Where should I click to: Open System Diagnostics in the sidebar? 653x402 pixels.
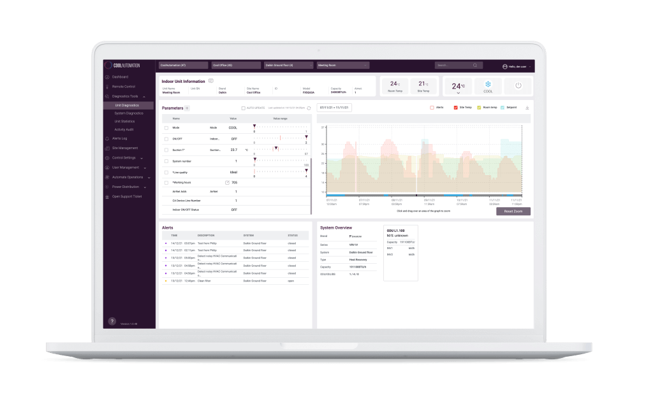click(x=129, y=113)
